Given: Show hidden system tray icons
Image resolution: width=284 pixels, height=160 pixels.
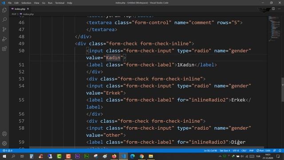Looking at the screenshot, I should [x=220, y=156].
